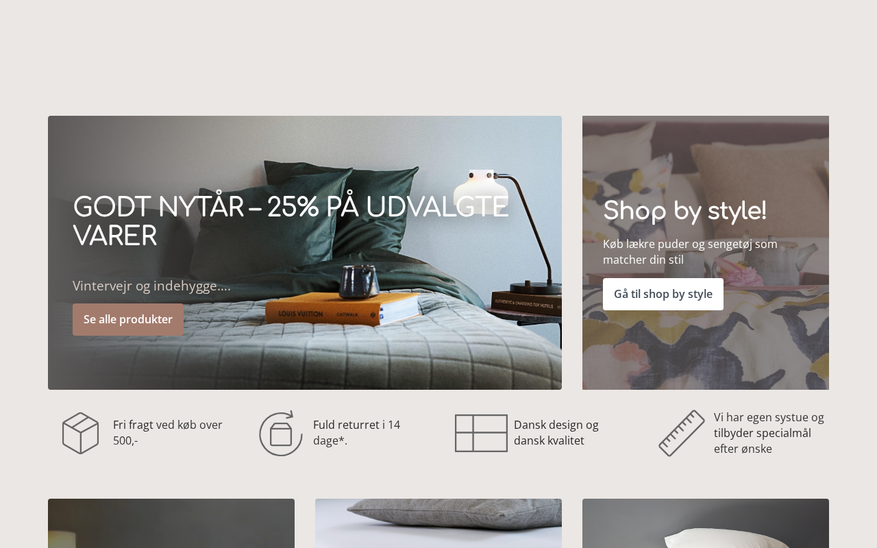Click the Louis Vuitton book in hero image
Image resolution: width=877 pixels, height=548 pixels.
click(343, 310)
